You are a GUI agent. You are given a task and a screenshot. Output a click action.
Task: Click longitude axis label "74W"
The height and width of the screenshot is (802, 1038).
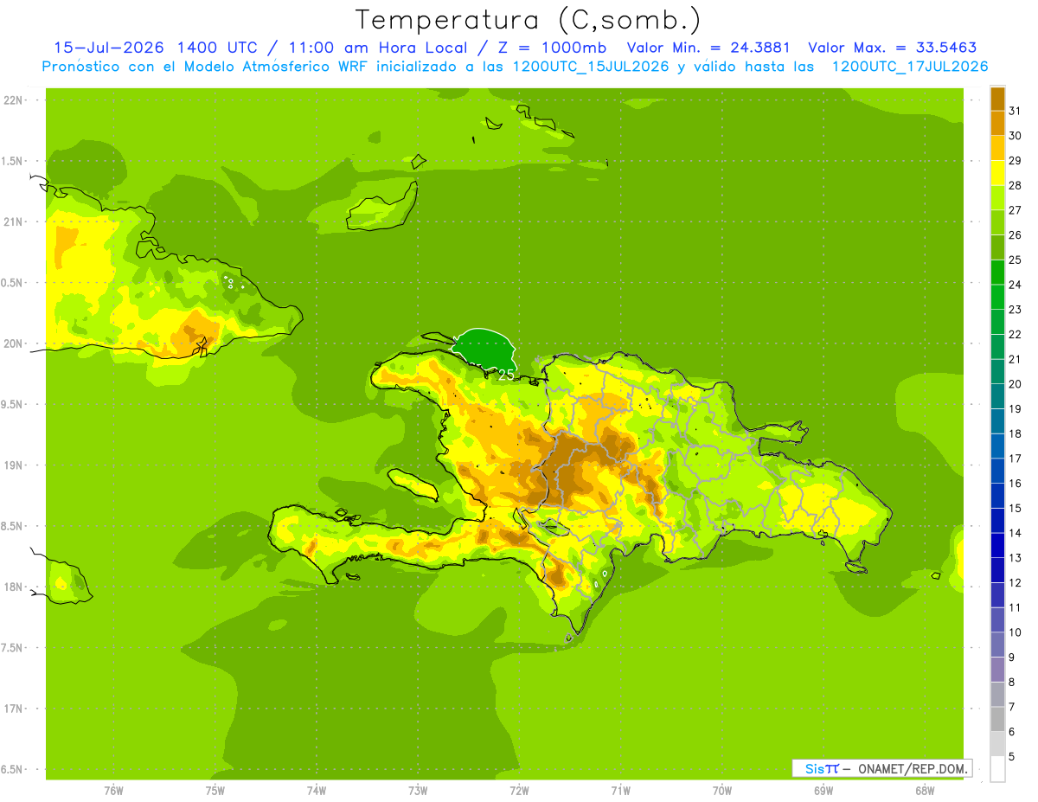tap(317, 791)
